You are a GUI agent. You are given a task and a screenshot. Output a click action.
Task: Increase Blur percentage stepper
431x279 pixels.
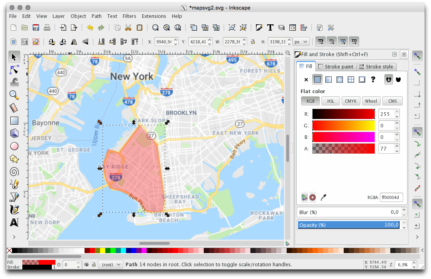404,210
